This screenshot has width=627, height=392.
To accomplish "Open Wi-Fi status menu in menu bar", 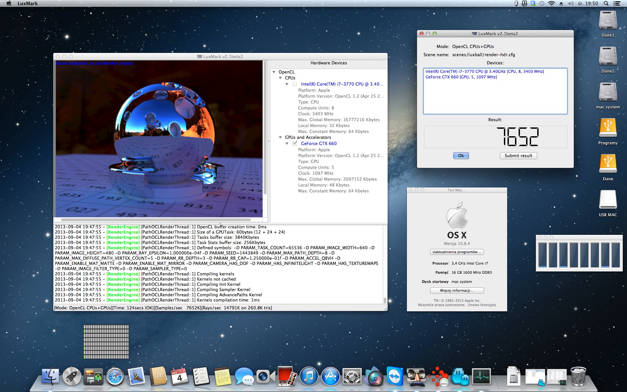I will click(551, 4).
